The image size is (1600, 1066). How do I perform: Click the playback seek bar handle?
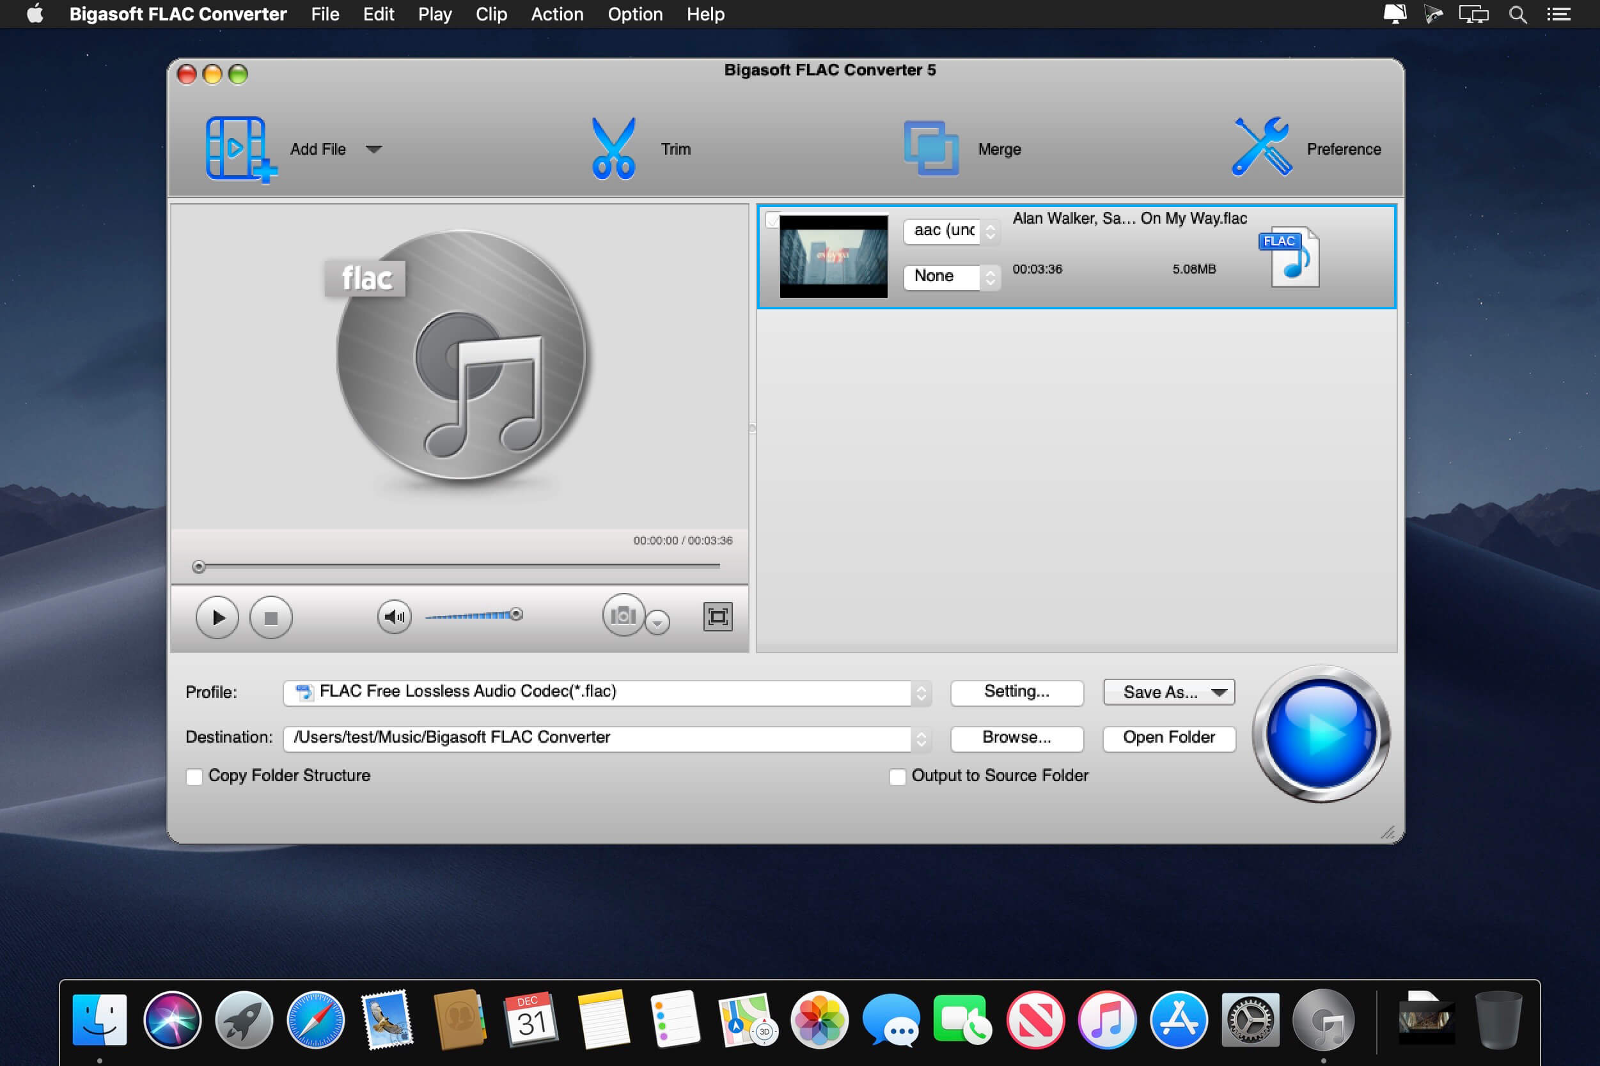199,566
